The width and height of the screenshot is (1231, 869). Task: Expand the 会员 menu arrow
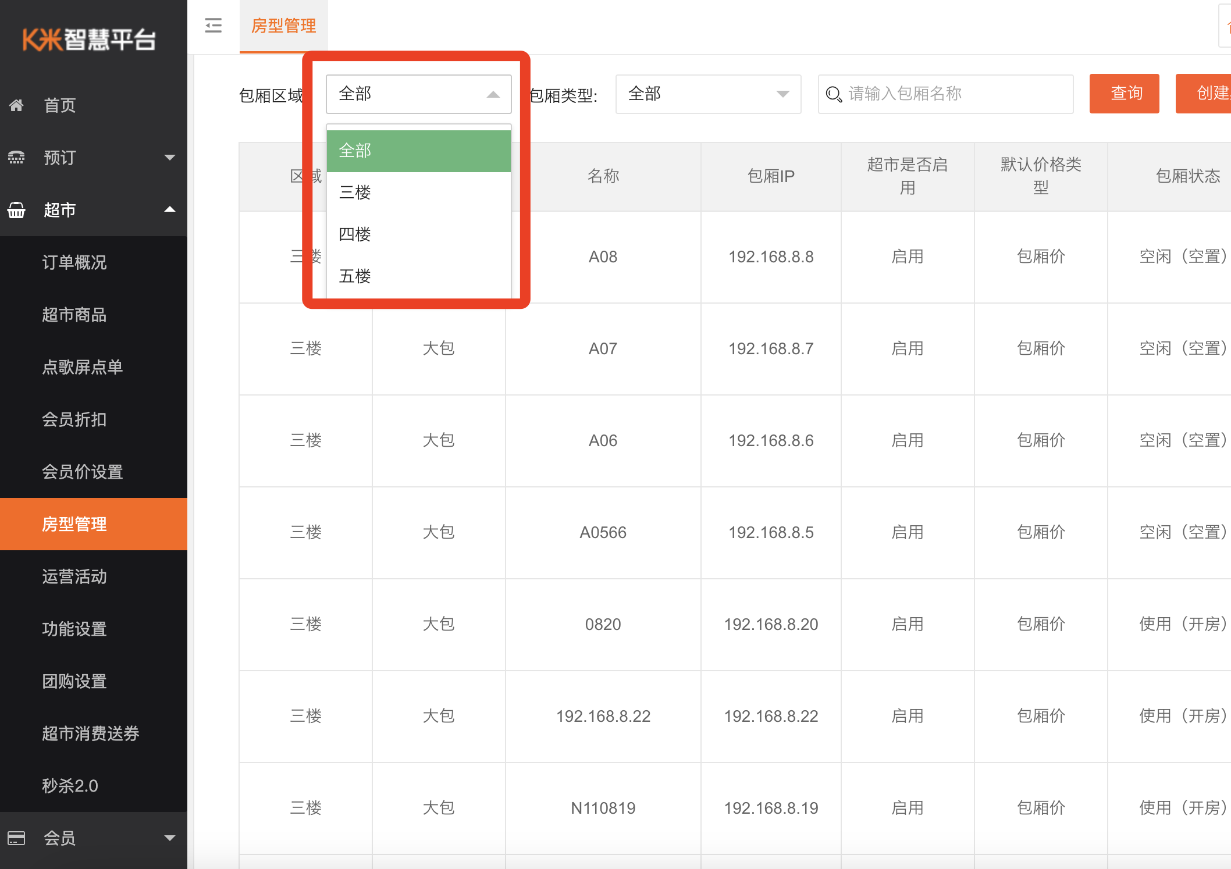(x=170, y=838)
